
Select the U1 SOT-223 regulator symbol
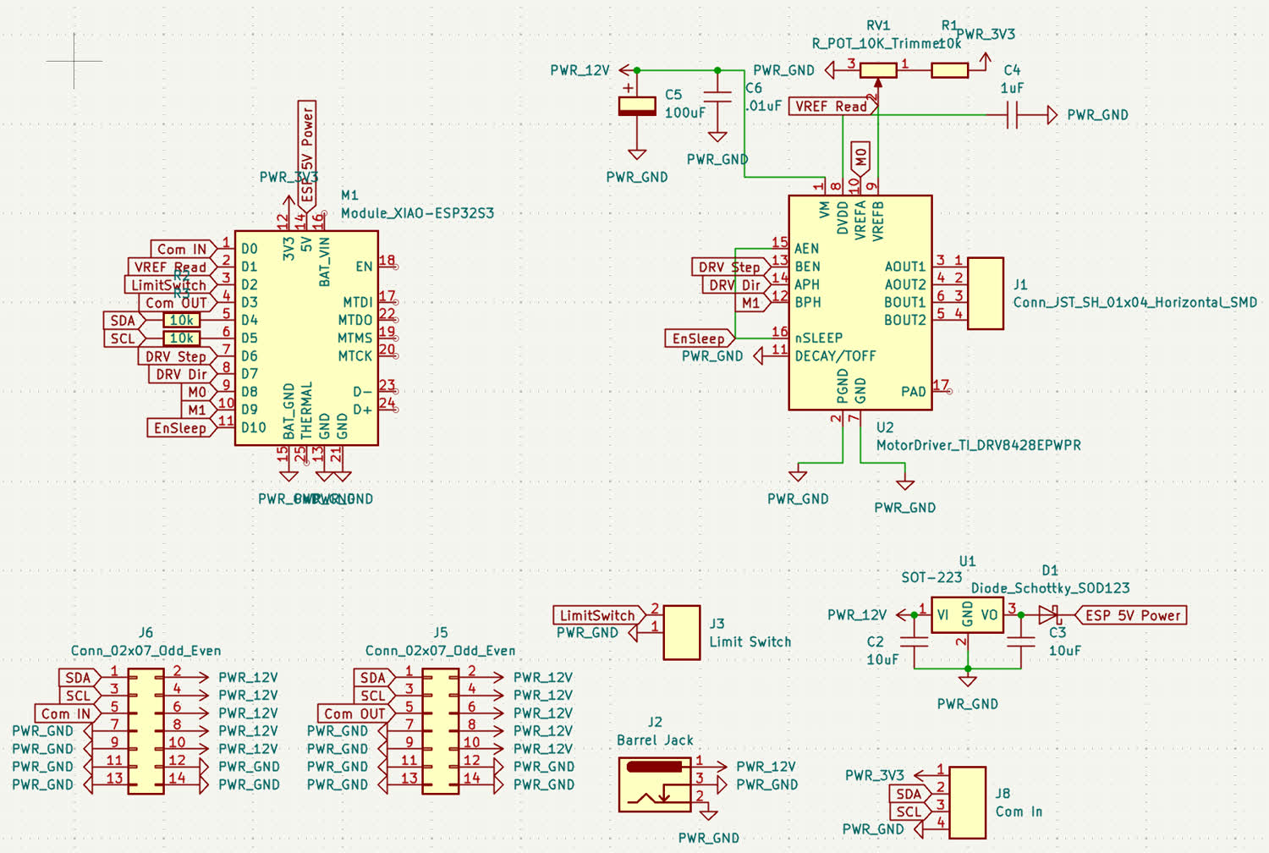point(967,615)
